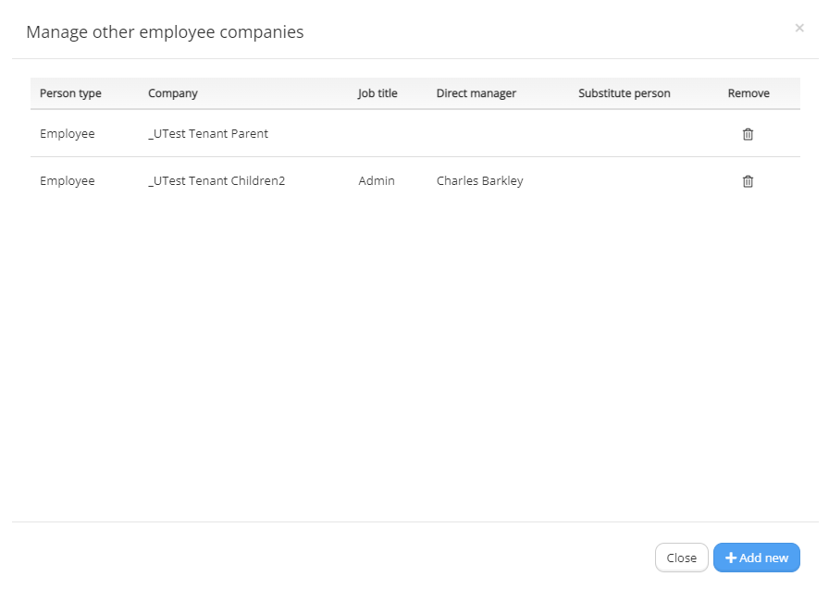Click the Manage other employee companies title
829x601 pixels.
pos(165,32)
